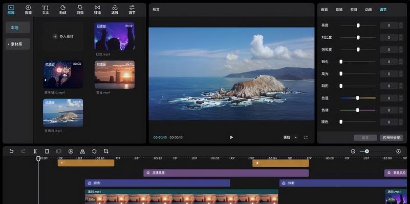Click the Color temperature value stepper arrows
The width and height of the screenshot is (410, 204).
[401, 98]
